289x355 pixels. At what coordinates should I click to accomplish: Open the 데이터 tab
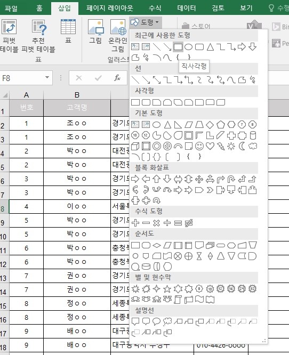click(187, 8)
